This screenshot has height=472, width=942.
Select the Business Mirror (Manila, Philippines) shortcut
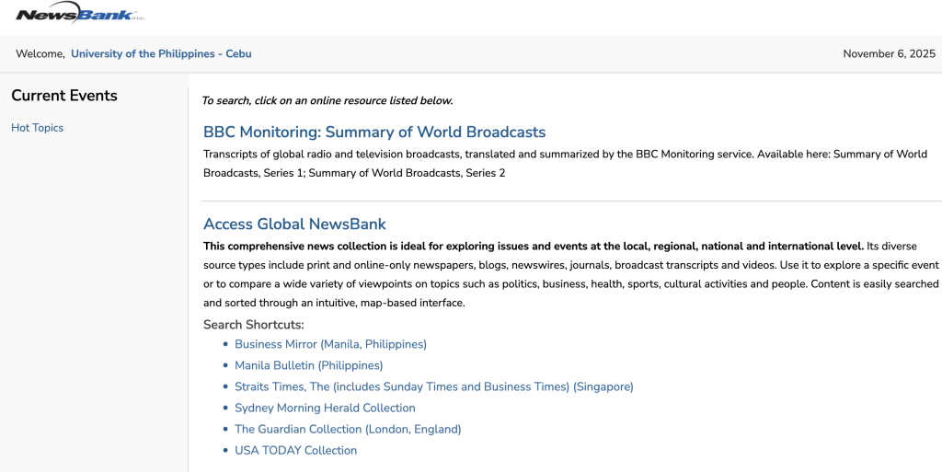click(330, 344)
